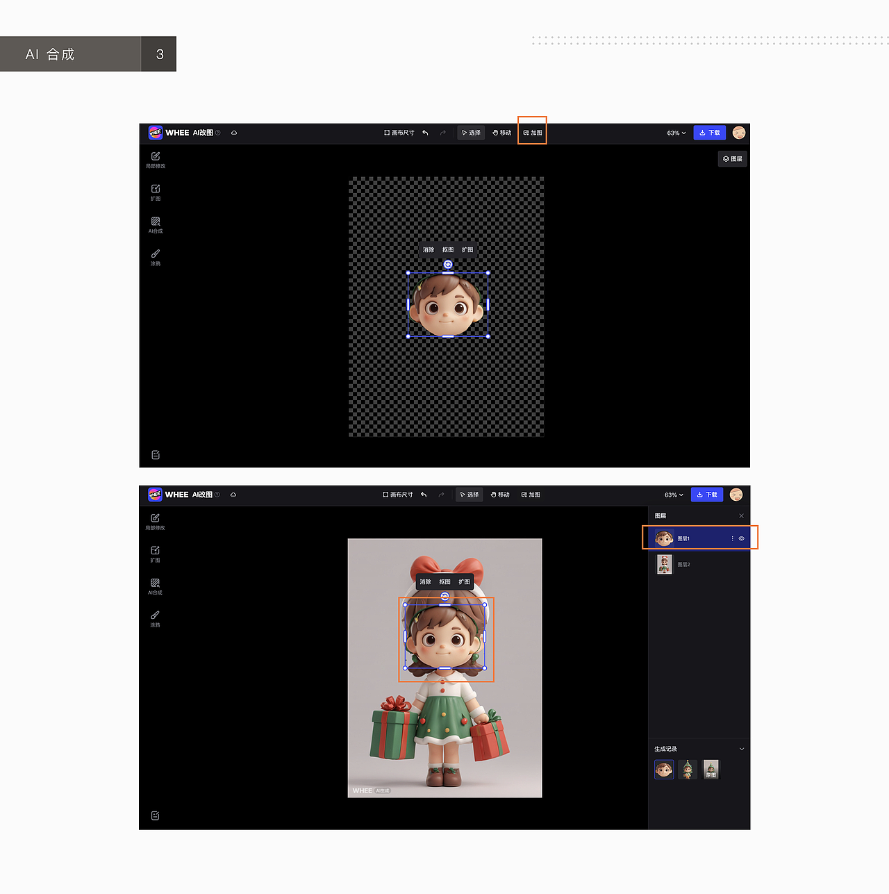This screenshot has height=894, width=889.
Task: Click cloud save icon in upper editor
Action: click(x=234, y=133)
